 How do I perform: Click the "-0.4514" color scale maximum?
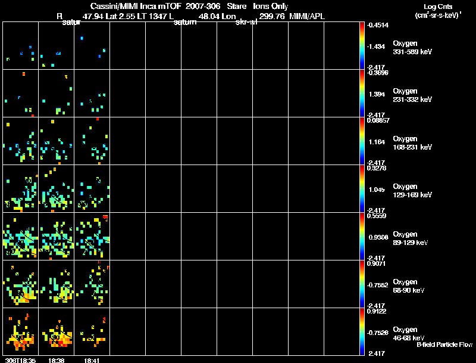click(x=378, y=25)
